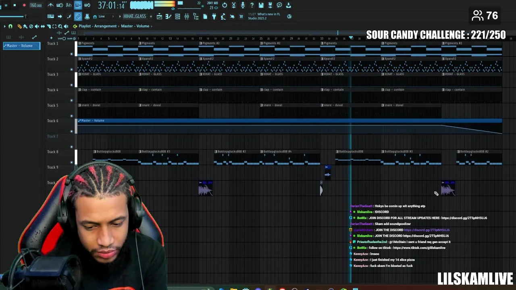Toggle wait for input before playing
This screenshot has width=516, height=290.
(x=60, y=5)
